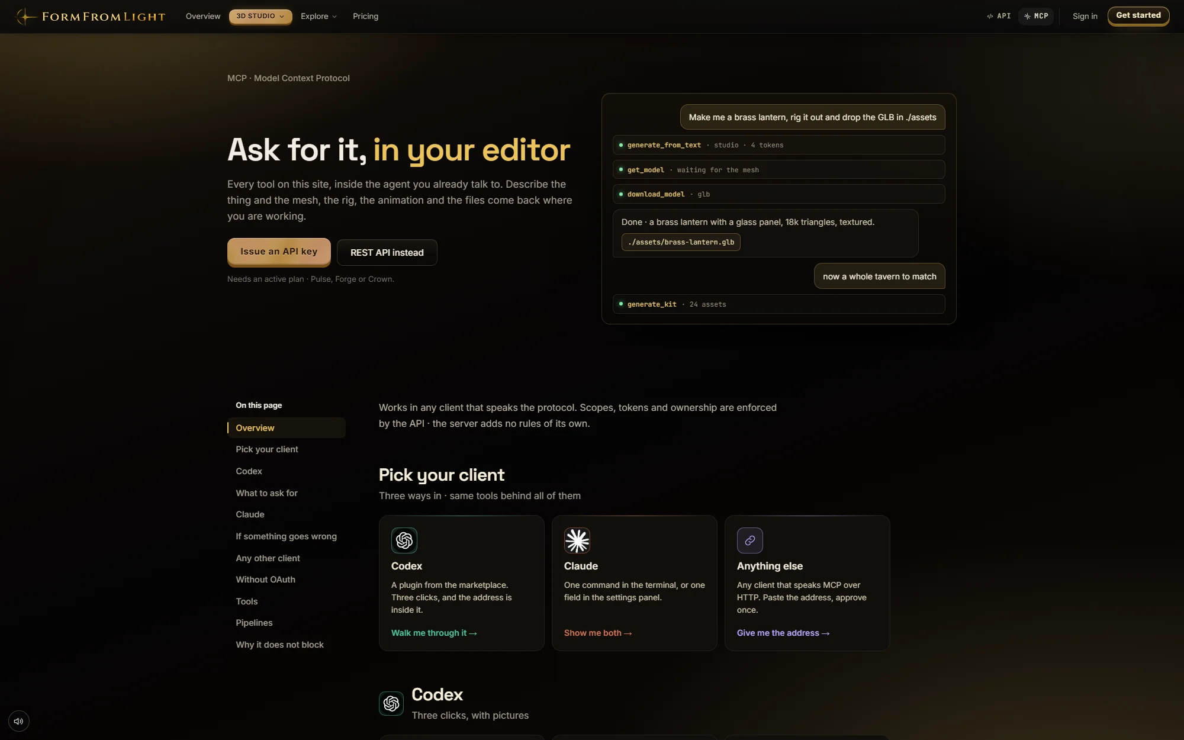Jump to If something goes wrong
The width and height of the screenshot is (1184, 740).
coord(286,536)
